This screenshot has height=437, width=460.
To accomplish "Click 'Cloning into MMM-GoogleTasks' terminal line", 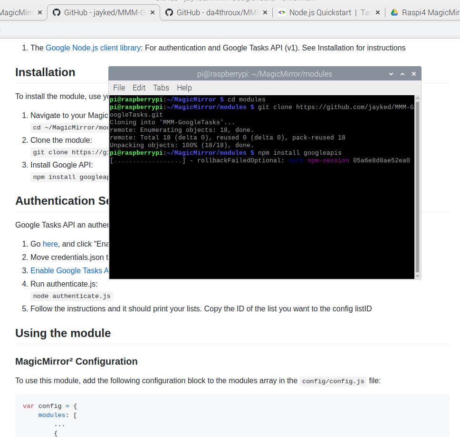I will click(x=172, y=122).
